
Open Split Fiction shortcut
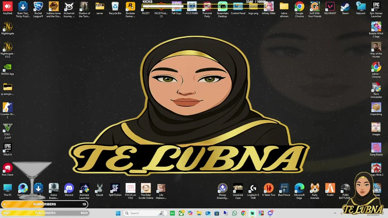pos(115,190)
